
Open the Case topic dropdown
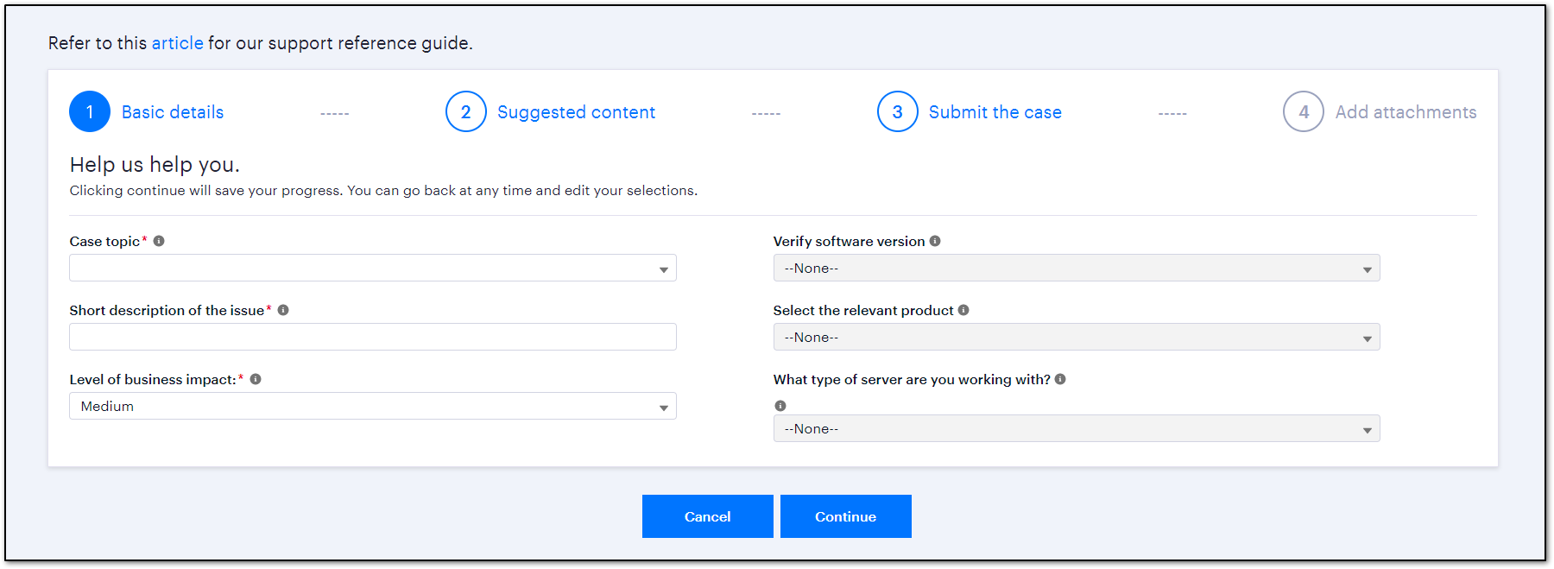(x=373, y=268)
